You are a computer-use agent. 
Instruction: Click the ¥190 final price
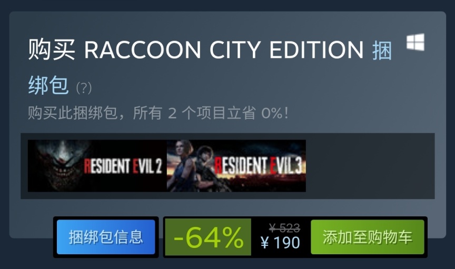click(x=280, y=243)
